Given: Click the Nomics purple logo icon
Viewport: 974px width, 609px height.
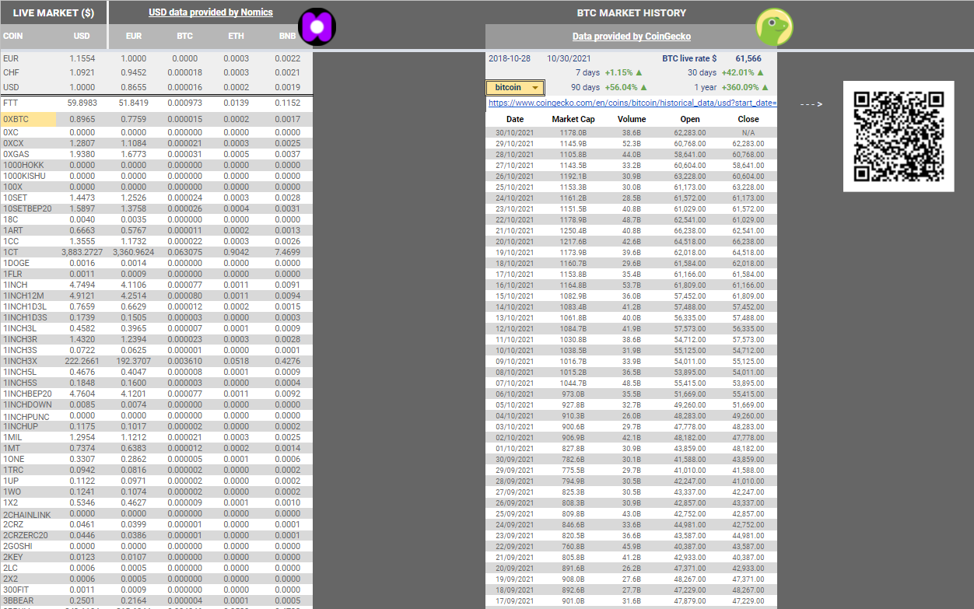Looking at the screenshot, I should coord(317,27).
